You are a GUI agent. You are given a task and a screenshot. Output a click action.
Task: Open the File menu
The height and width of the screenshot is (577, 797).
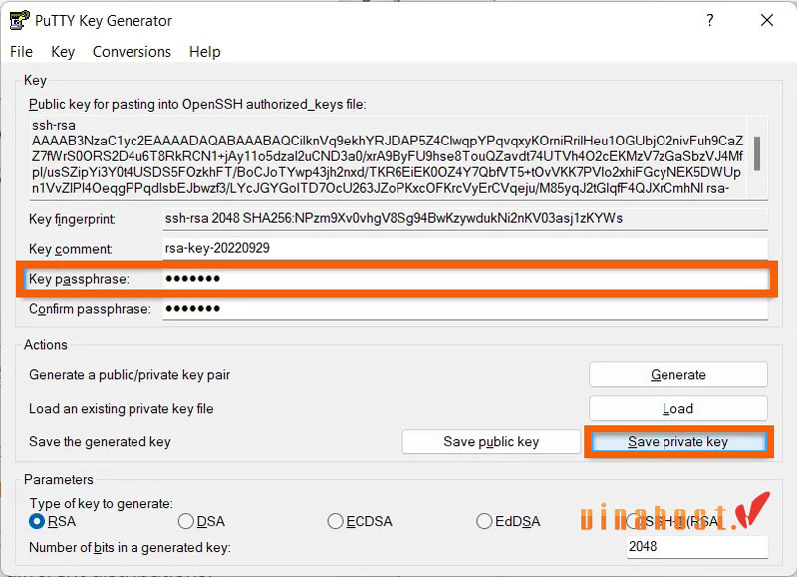click(21, 52)
